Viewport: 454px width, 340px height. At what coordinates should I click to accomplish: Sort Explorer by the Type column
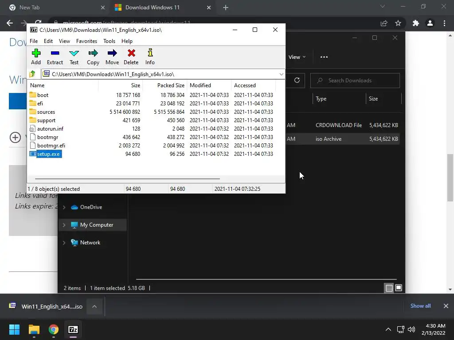pos(339,99)
